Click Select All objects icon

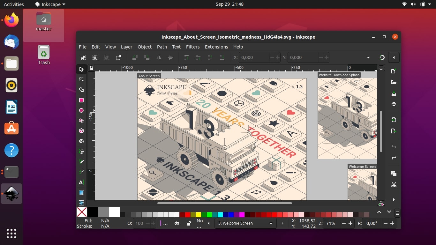83,57
